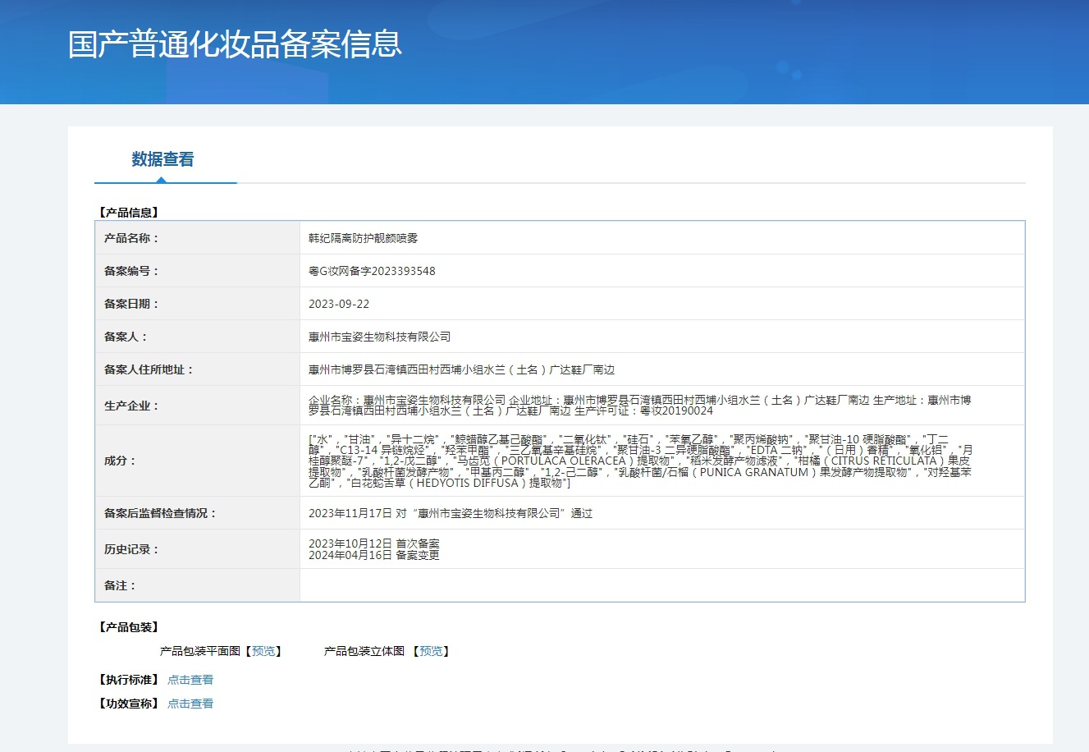Click the 【产品信息】 section header
1089x752 pixels.
[x=129, y=213]
